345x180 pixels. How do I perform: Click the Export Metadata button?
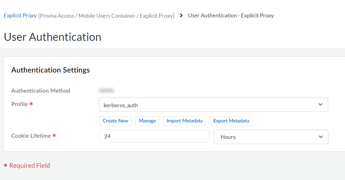click(x=231, y=121)
